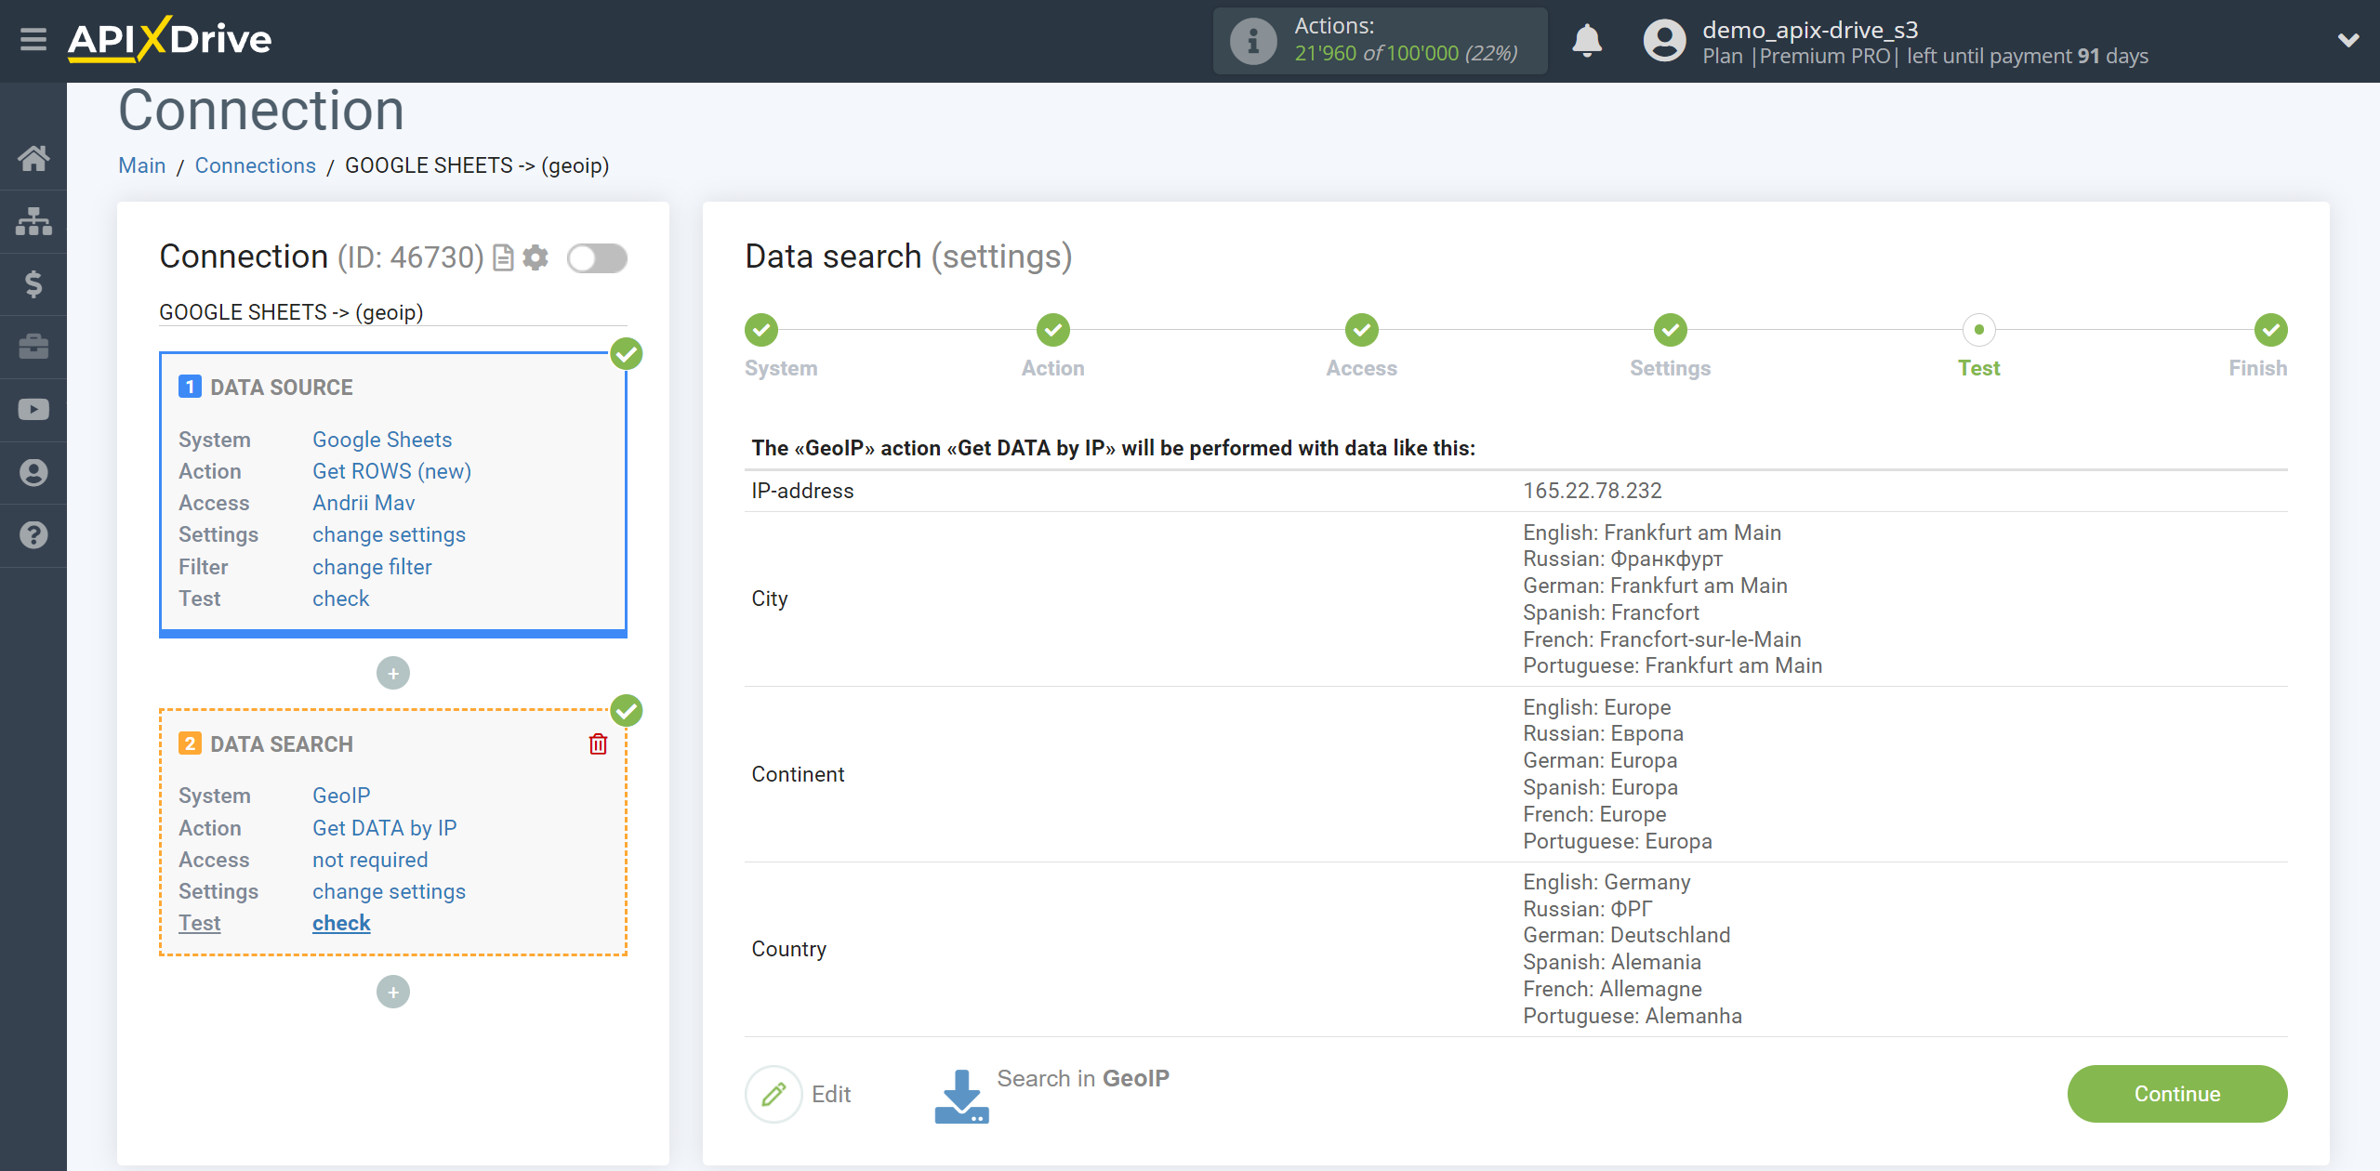The image size is (2380, 1171).
Task: Click the not required access link
Action: click(370, 860)
